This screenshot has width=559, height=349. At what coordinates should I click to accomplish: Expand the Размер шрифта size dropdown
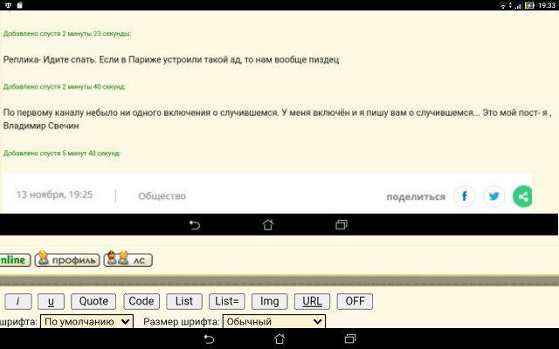coord(273,321)
